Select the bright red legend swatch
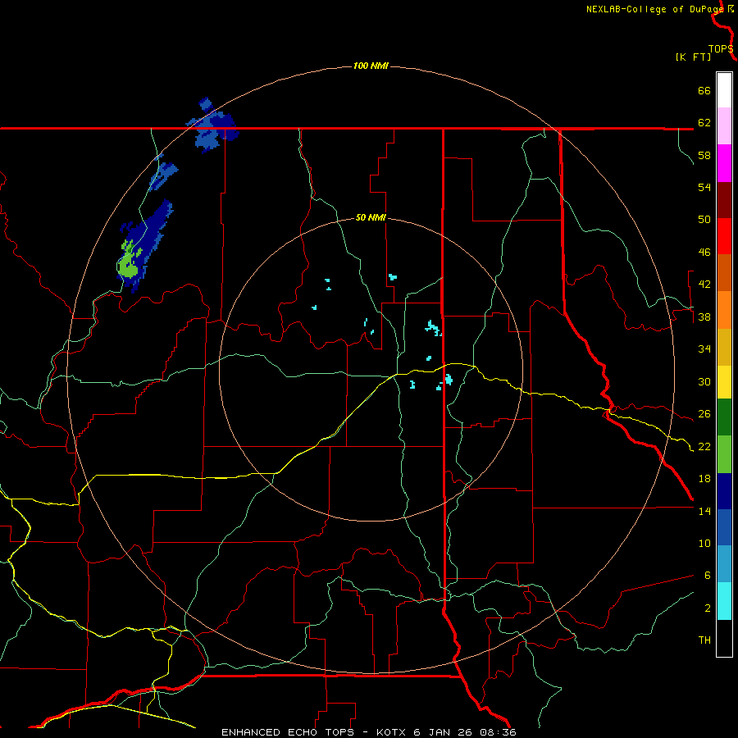The image size is (738, 738). coord(724,236)
